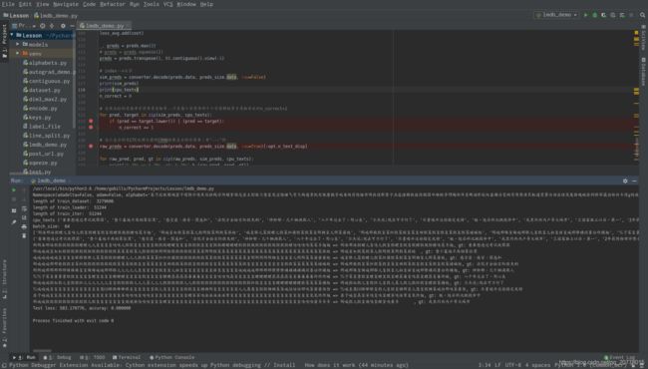The width and height of the screenshot is (648, 369).
Task: Click the Lesson breadcrumb in navigation bar
Action: [17, 15]
